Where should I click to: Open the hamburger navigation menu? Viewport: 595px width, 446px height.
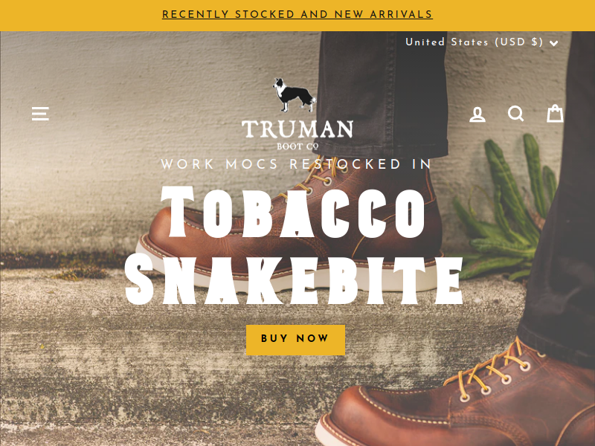click(x=40, y=114)
